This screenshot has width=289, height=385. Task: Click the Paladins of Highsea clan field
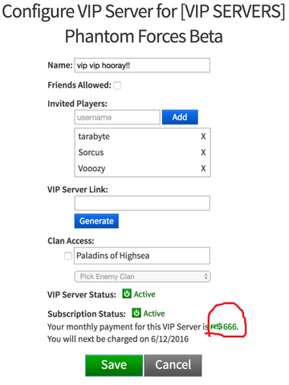(142, 256)
